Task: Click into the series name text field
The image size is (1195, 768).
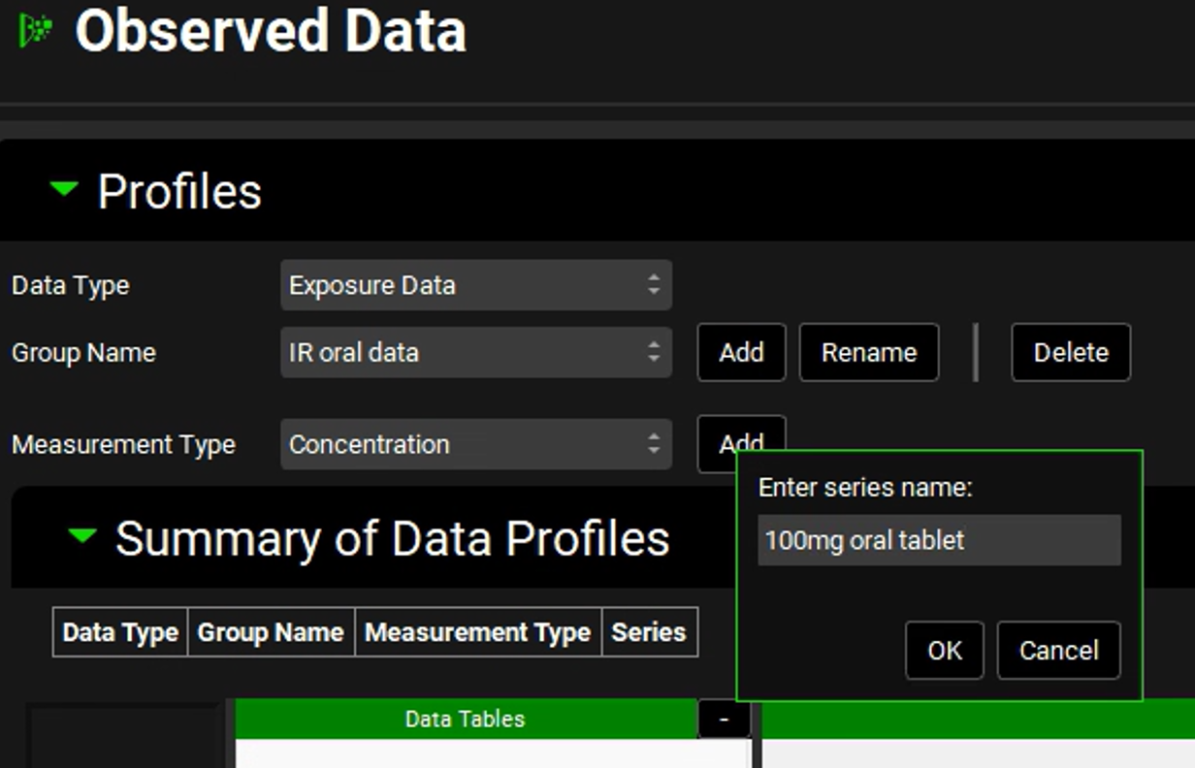Action: tap(938, 540)
